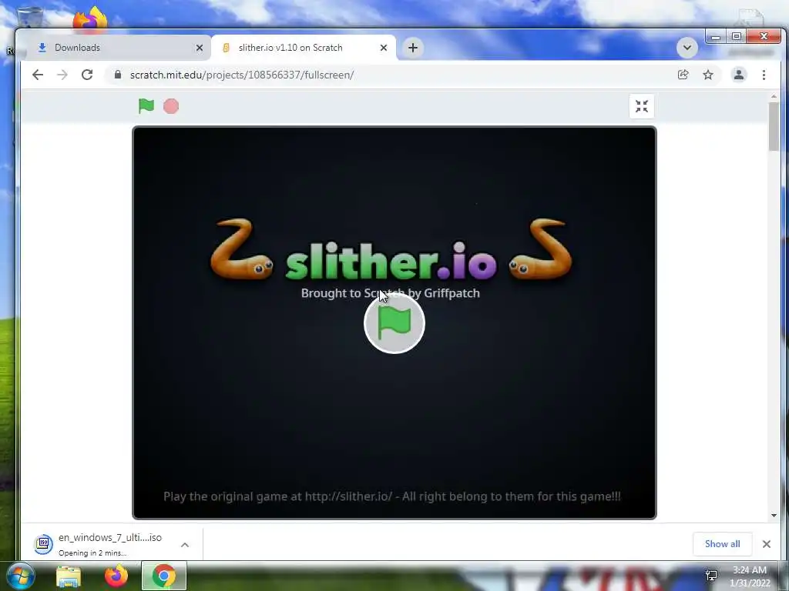Stop the project with the red stop button

[171, 106]
